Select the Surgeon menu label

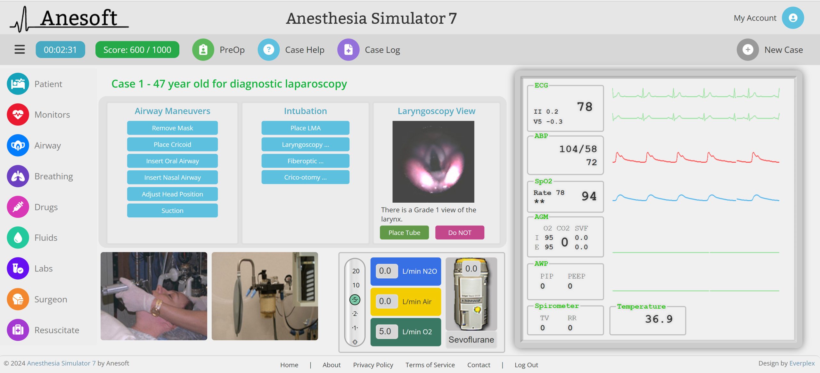[51, 299]
